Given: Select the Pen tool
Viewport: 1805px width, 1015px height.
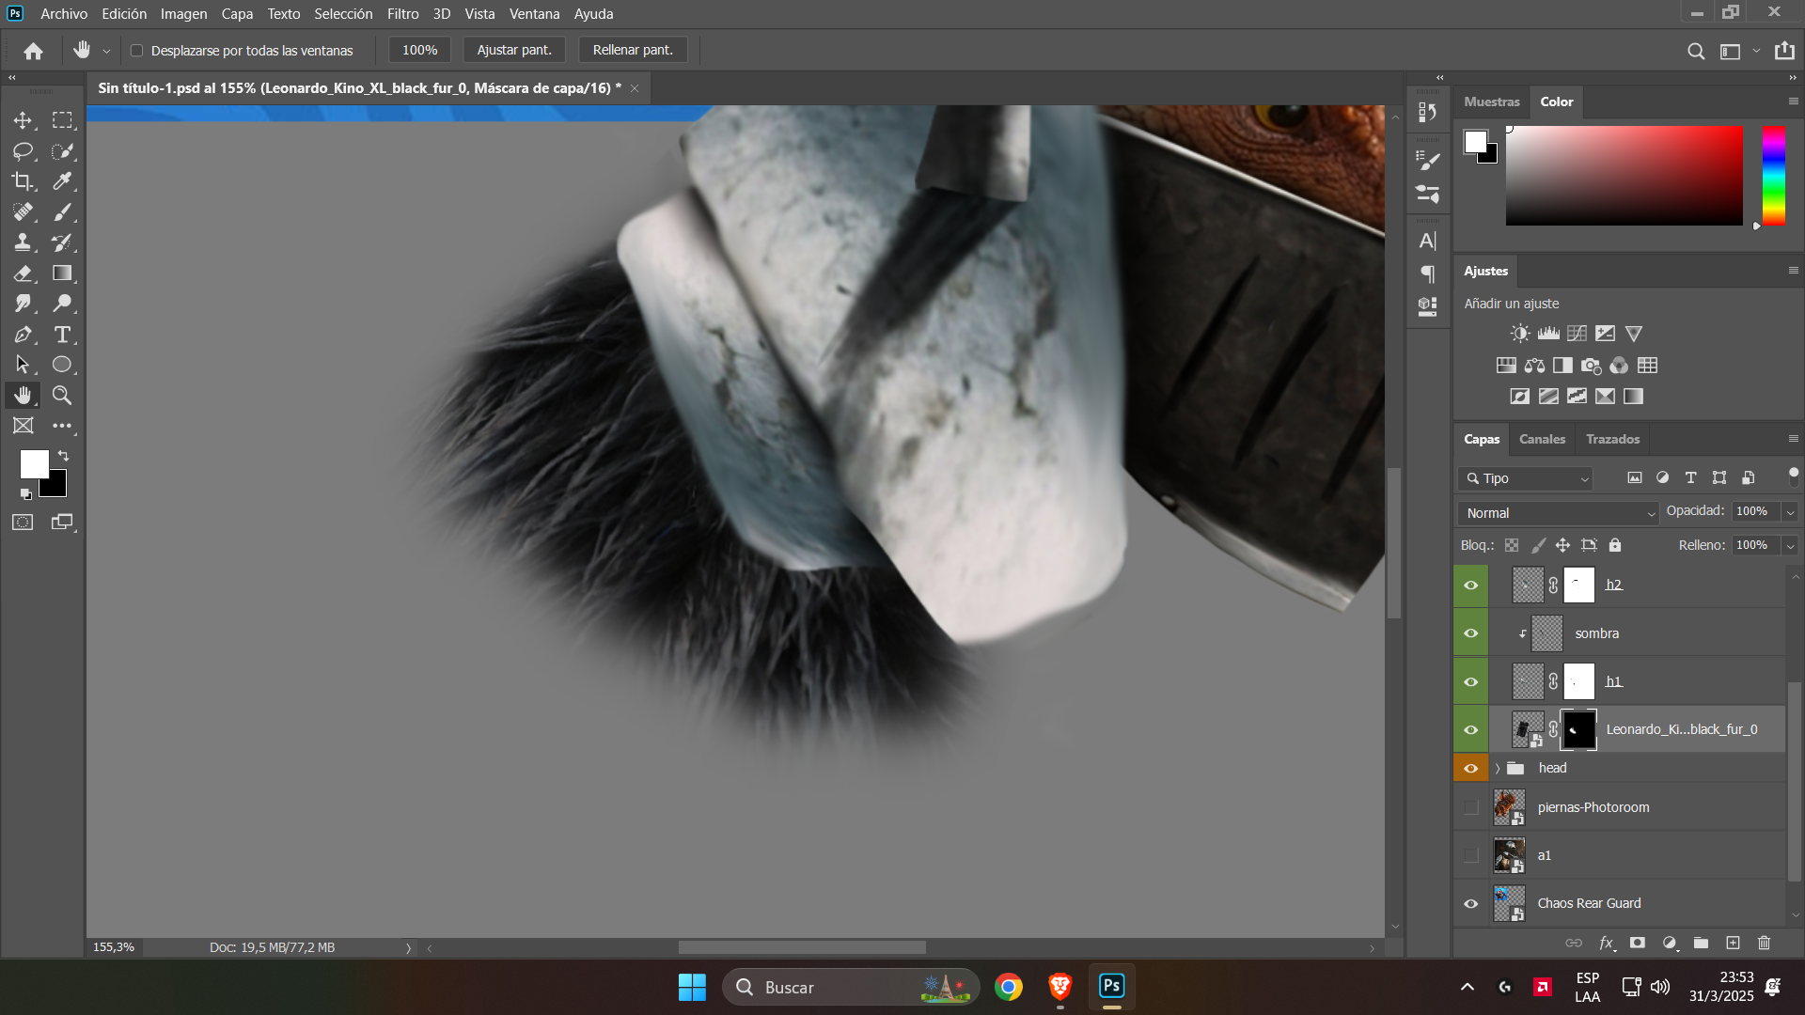Looking at the screenshot, I should 24,335.
